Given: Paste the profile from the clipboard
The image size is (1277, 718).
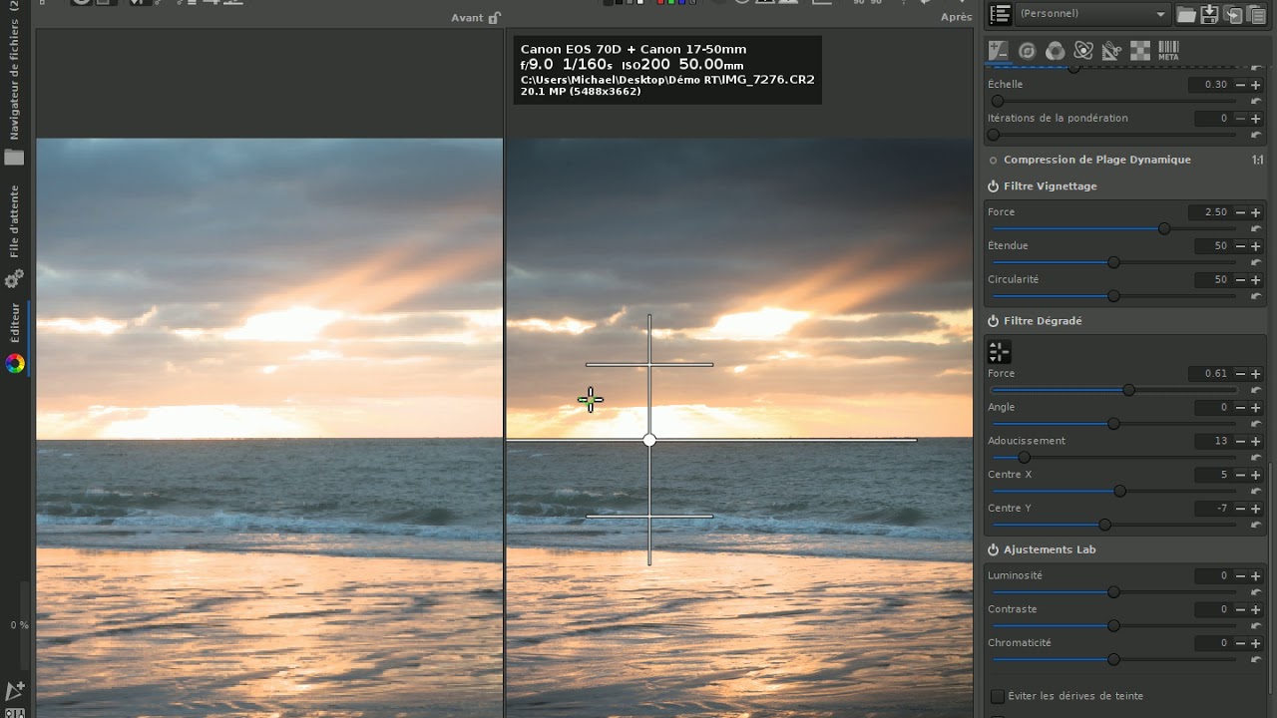Looking at the screenshot, I should pos(1255,14).
